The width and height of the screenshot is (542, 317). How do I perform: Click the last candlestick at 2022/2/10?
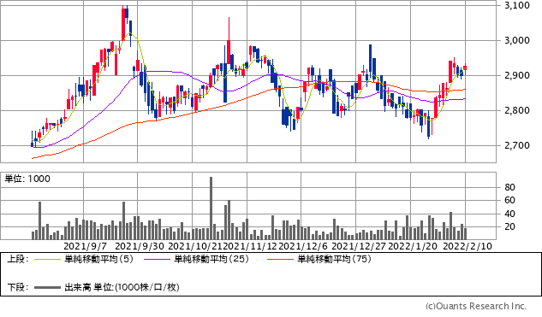[465, 68]
